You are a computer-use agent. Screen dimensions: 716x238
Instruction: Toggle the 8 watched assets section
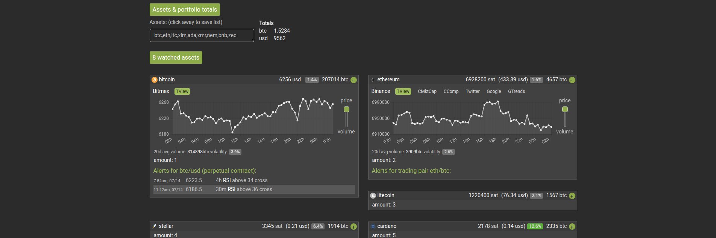click(176, 57)
